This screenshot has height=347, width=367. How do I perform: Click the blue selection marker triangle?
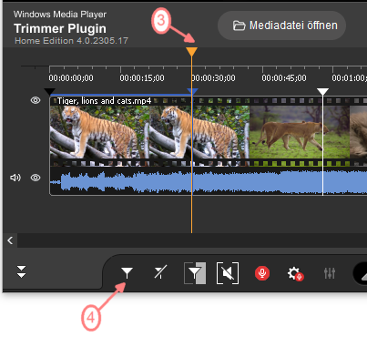[192, 91]
